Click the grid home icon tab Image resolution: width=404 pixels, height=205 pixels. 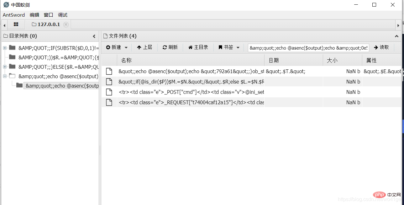click(16, 24)
